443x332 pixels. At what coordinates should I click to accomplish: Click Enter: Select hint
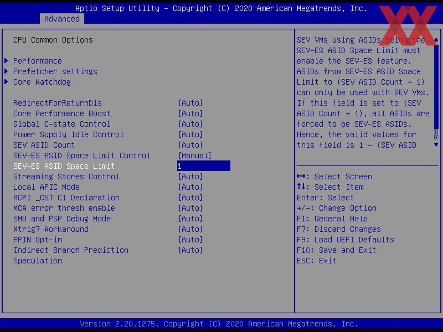(325, 198)
